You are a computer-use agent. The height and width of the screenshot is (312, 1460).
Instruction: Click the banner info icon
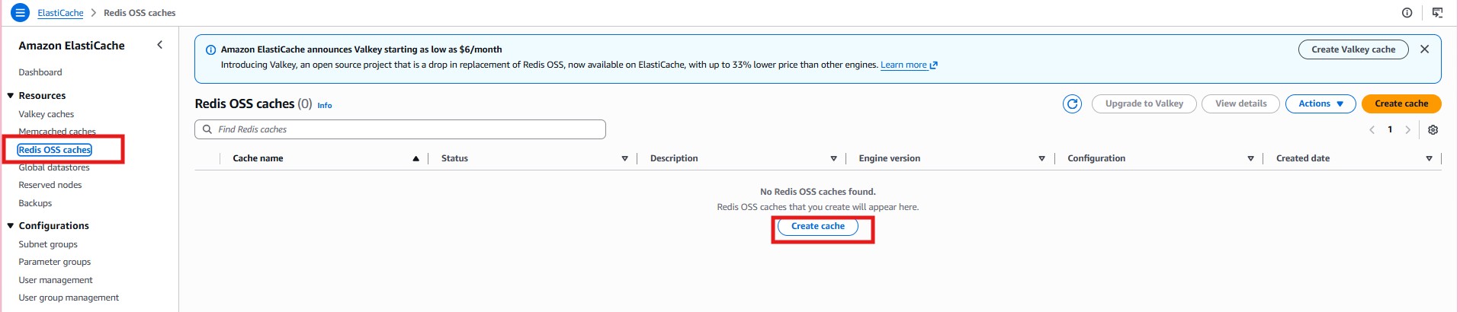pos(210,49)
